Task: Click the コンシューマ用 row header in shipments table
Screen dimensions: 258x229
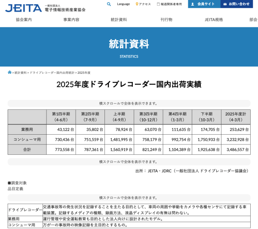Action: [x=27, y=139]
